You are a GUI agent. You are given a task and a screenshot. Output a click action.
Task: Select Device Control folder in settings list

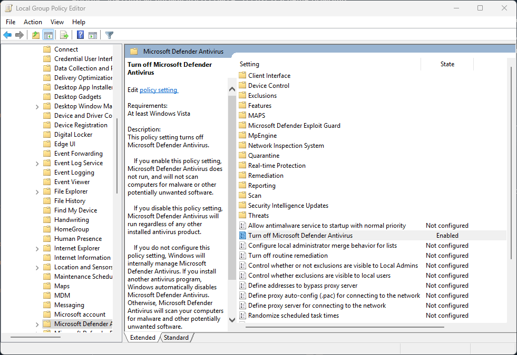(x=269, y=86)
